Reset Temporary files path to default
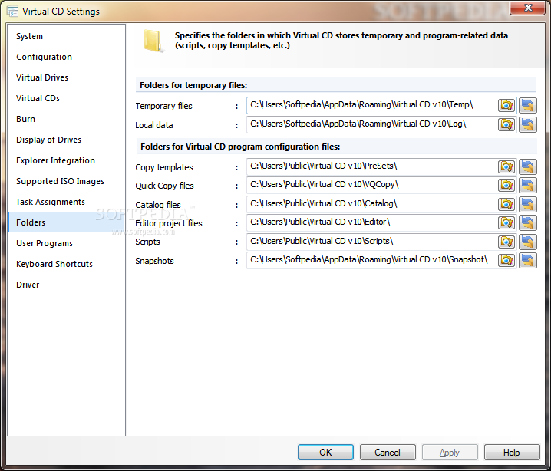This screenshot has height=471, width=551. point(528,105)
